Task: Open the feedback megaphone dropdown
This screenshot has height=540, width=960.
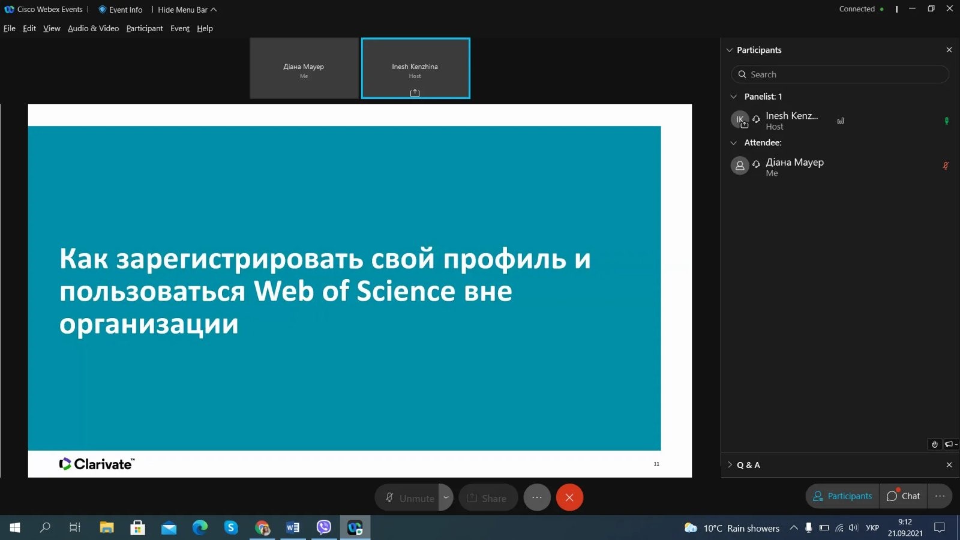Action: click(x=951, y=444)
